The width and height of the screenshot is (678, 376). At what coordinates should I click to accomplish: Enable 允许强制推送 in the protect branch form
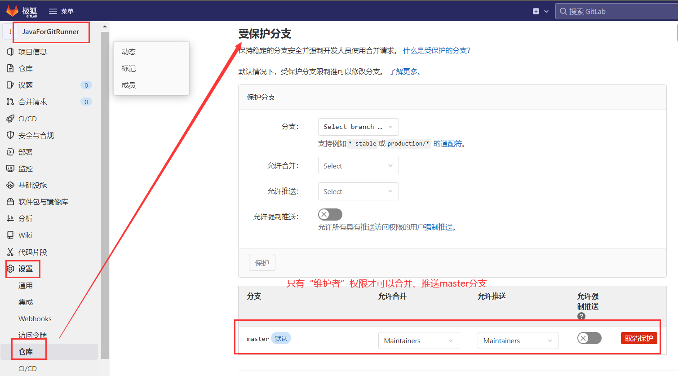click(x=330, y=214)
